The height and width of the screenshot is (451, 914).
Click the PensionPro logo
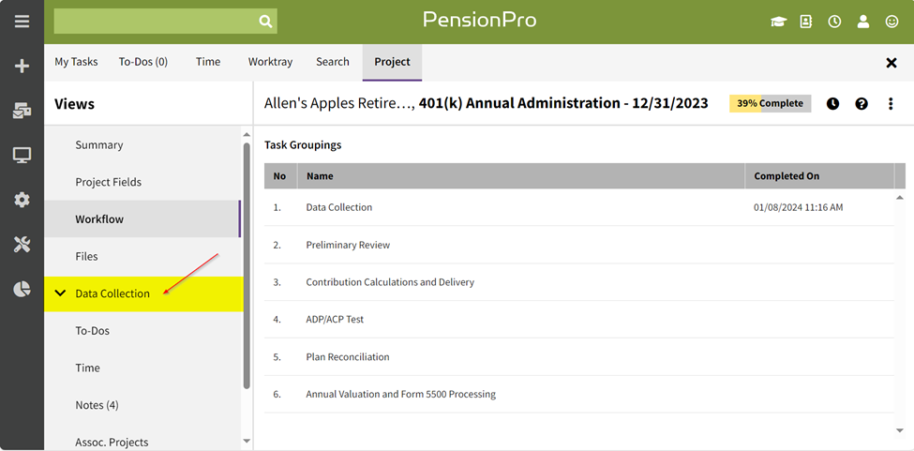coord(479,21)
